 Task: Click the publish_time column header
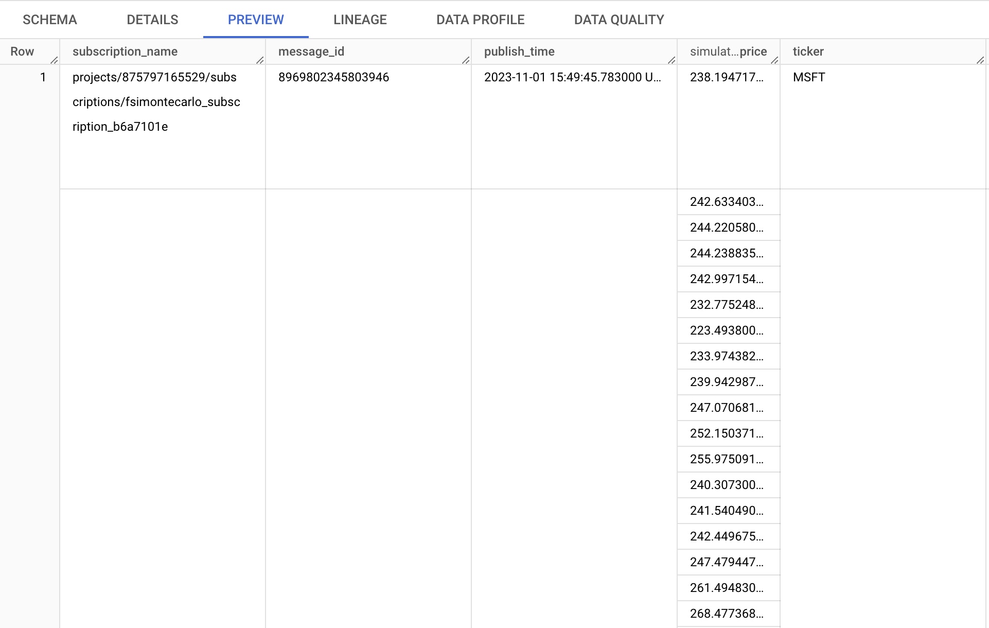point(519,51)
